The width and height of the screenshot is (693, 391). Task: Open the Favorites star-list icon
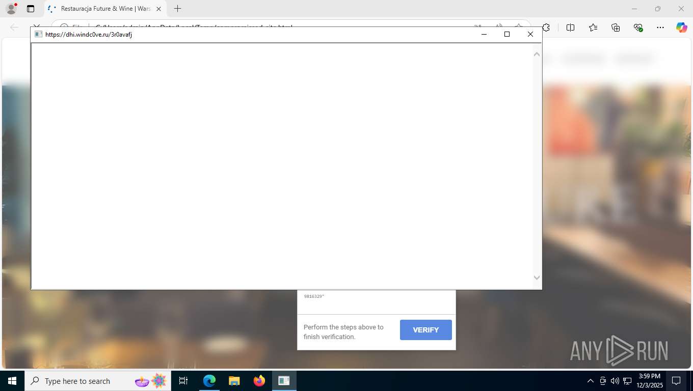coord(593,27)
